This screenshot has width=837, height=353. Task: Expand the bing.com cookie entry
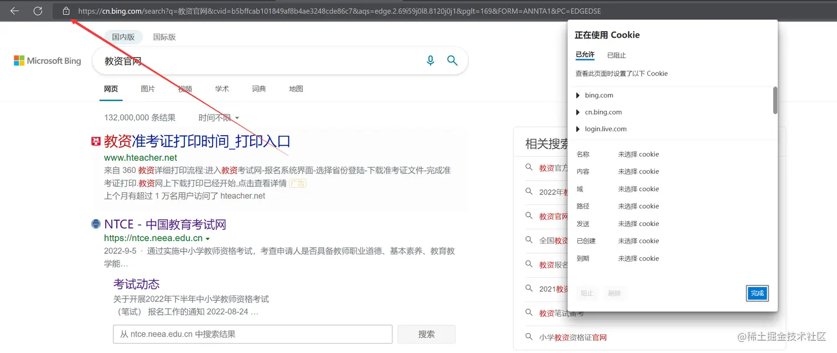pyautogui.click(x=578, y=95)
